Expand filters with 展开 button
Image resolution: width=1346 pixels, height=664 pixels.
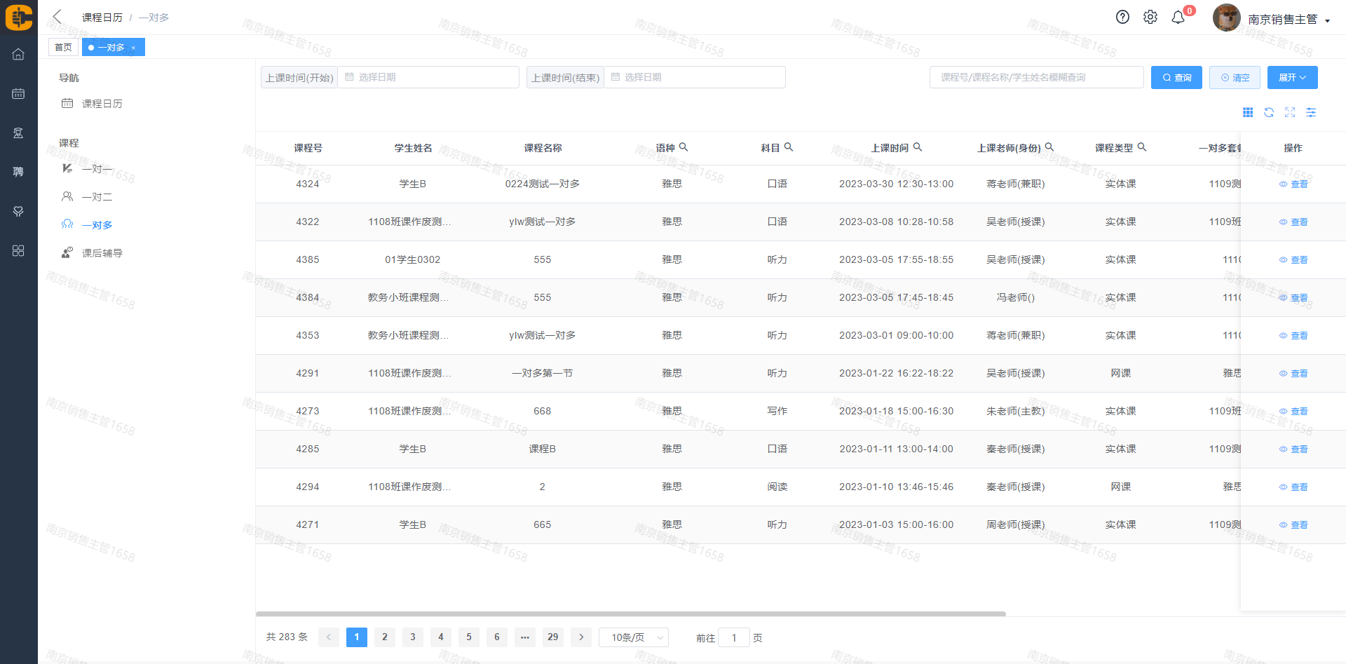pos(1292,77)
